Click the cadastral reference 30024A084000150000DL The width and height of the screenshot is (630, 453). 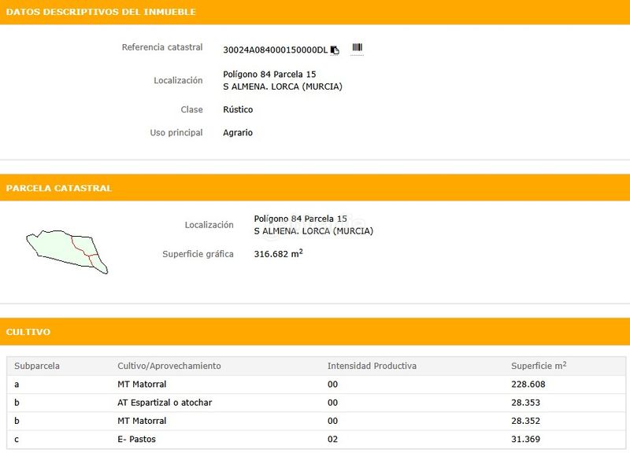pos(275,50)
